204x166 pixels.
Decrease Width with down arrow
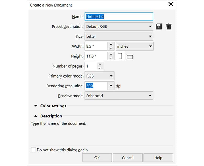[111, 48]
